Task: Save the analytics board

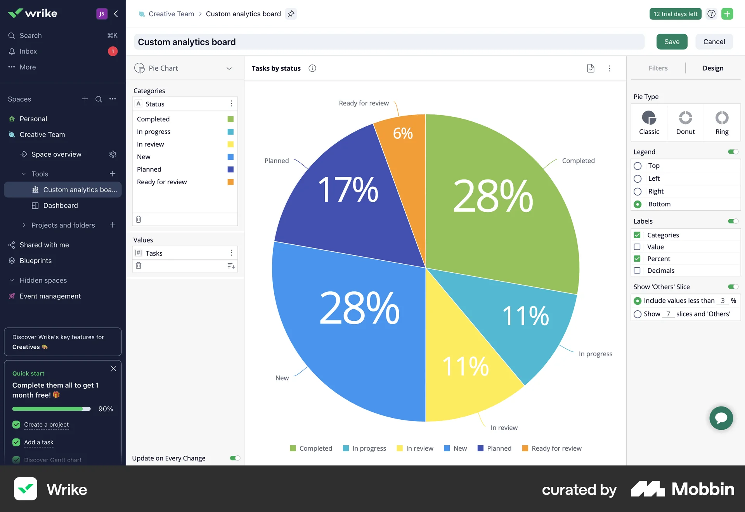Action: point(672,42)
